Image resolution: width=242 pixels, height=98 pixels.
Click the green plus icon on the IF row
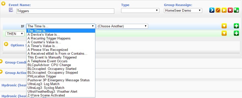coord(236,26)
